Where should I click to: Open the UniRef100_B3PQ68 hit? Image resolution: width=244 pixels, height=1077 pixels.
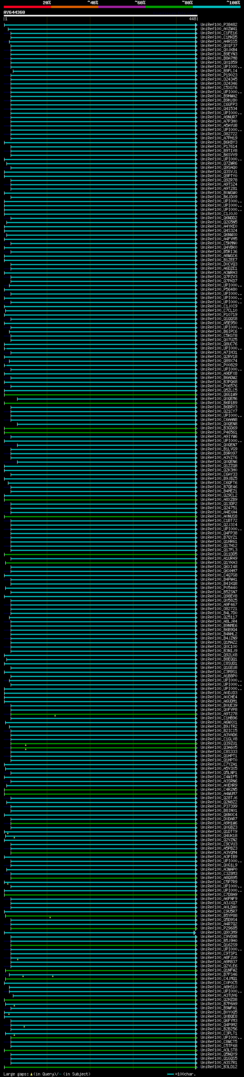coord(219,382)
